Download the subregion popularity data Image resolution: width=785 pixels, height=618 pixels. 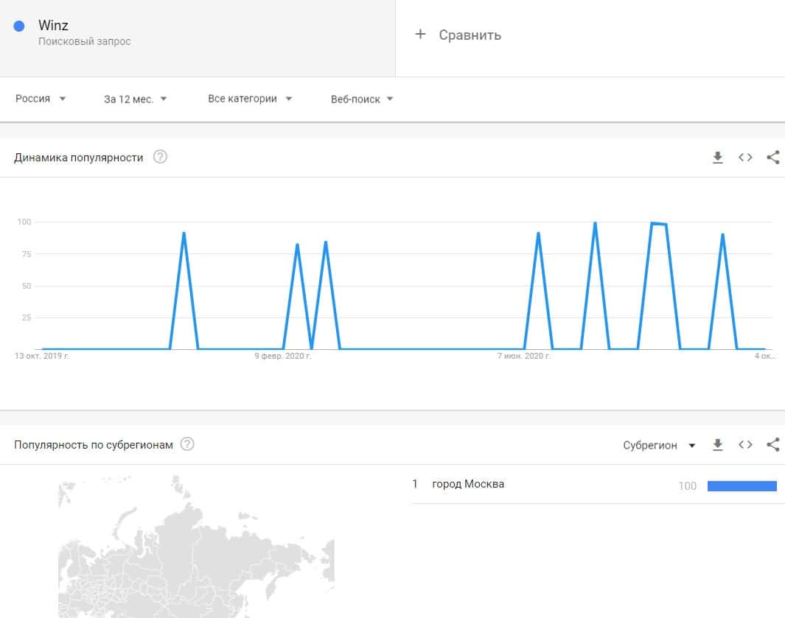coord(717,445)
